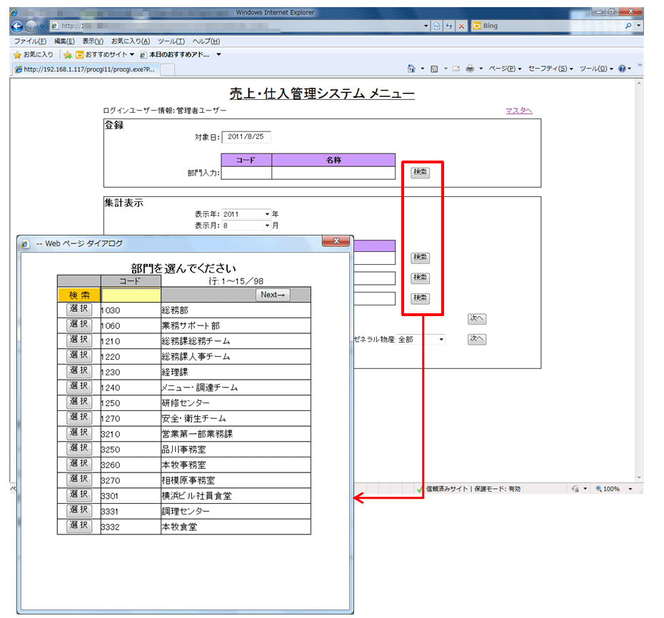Open the 全部 dropdown next to ゼネラル物産
The height and width of the screenshot is (618, 664).
421,340
